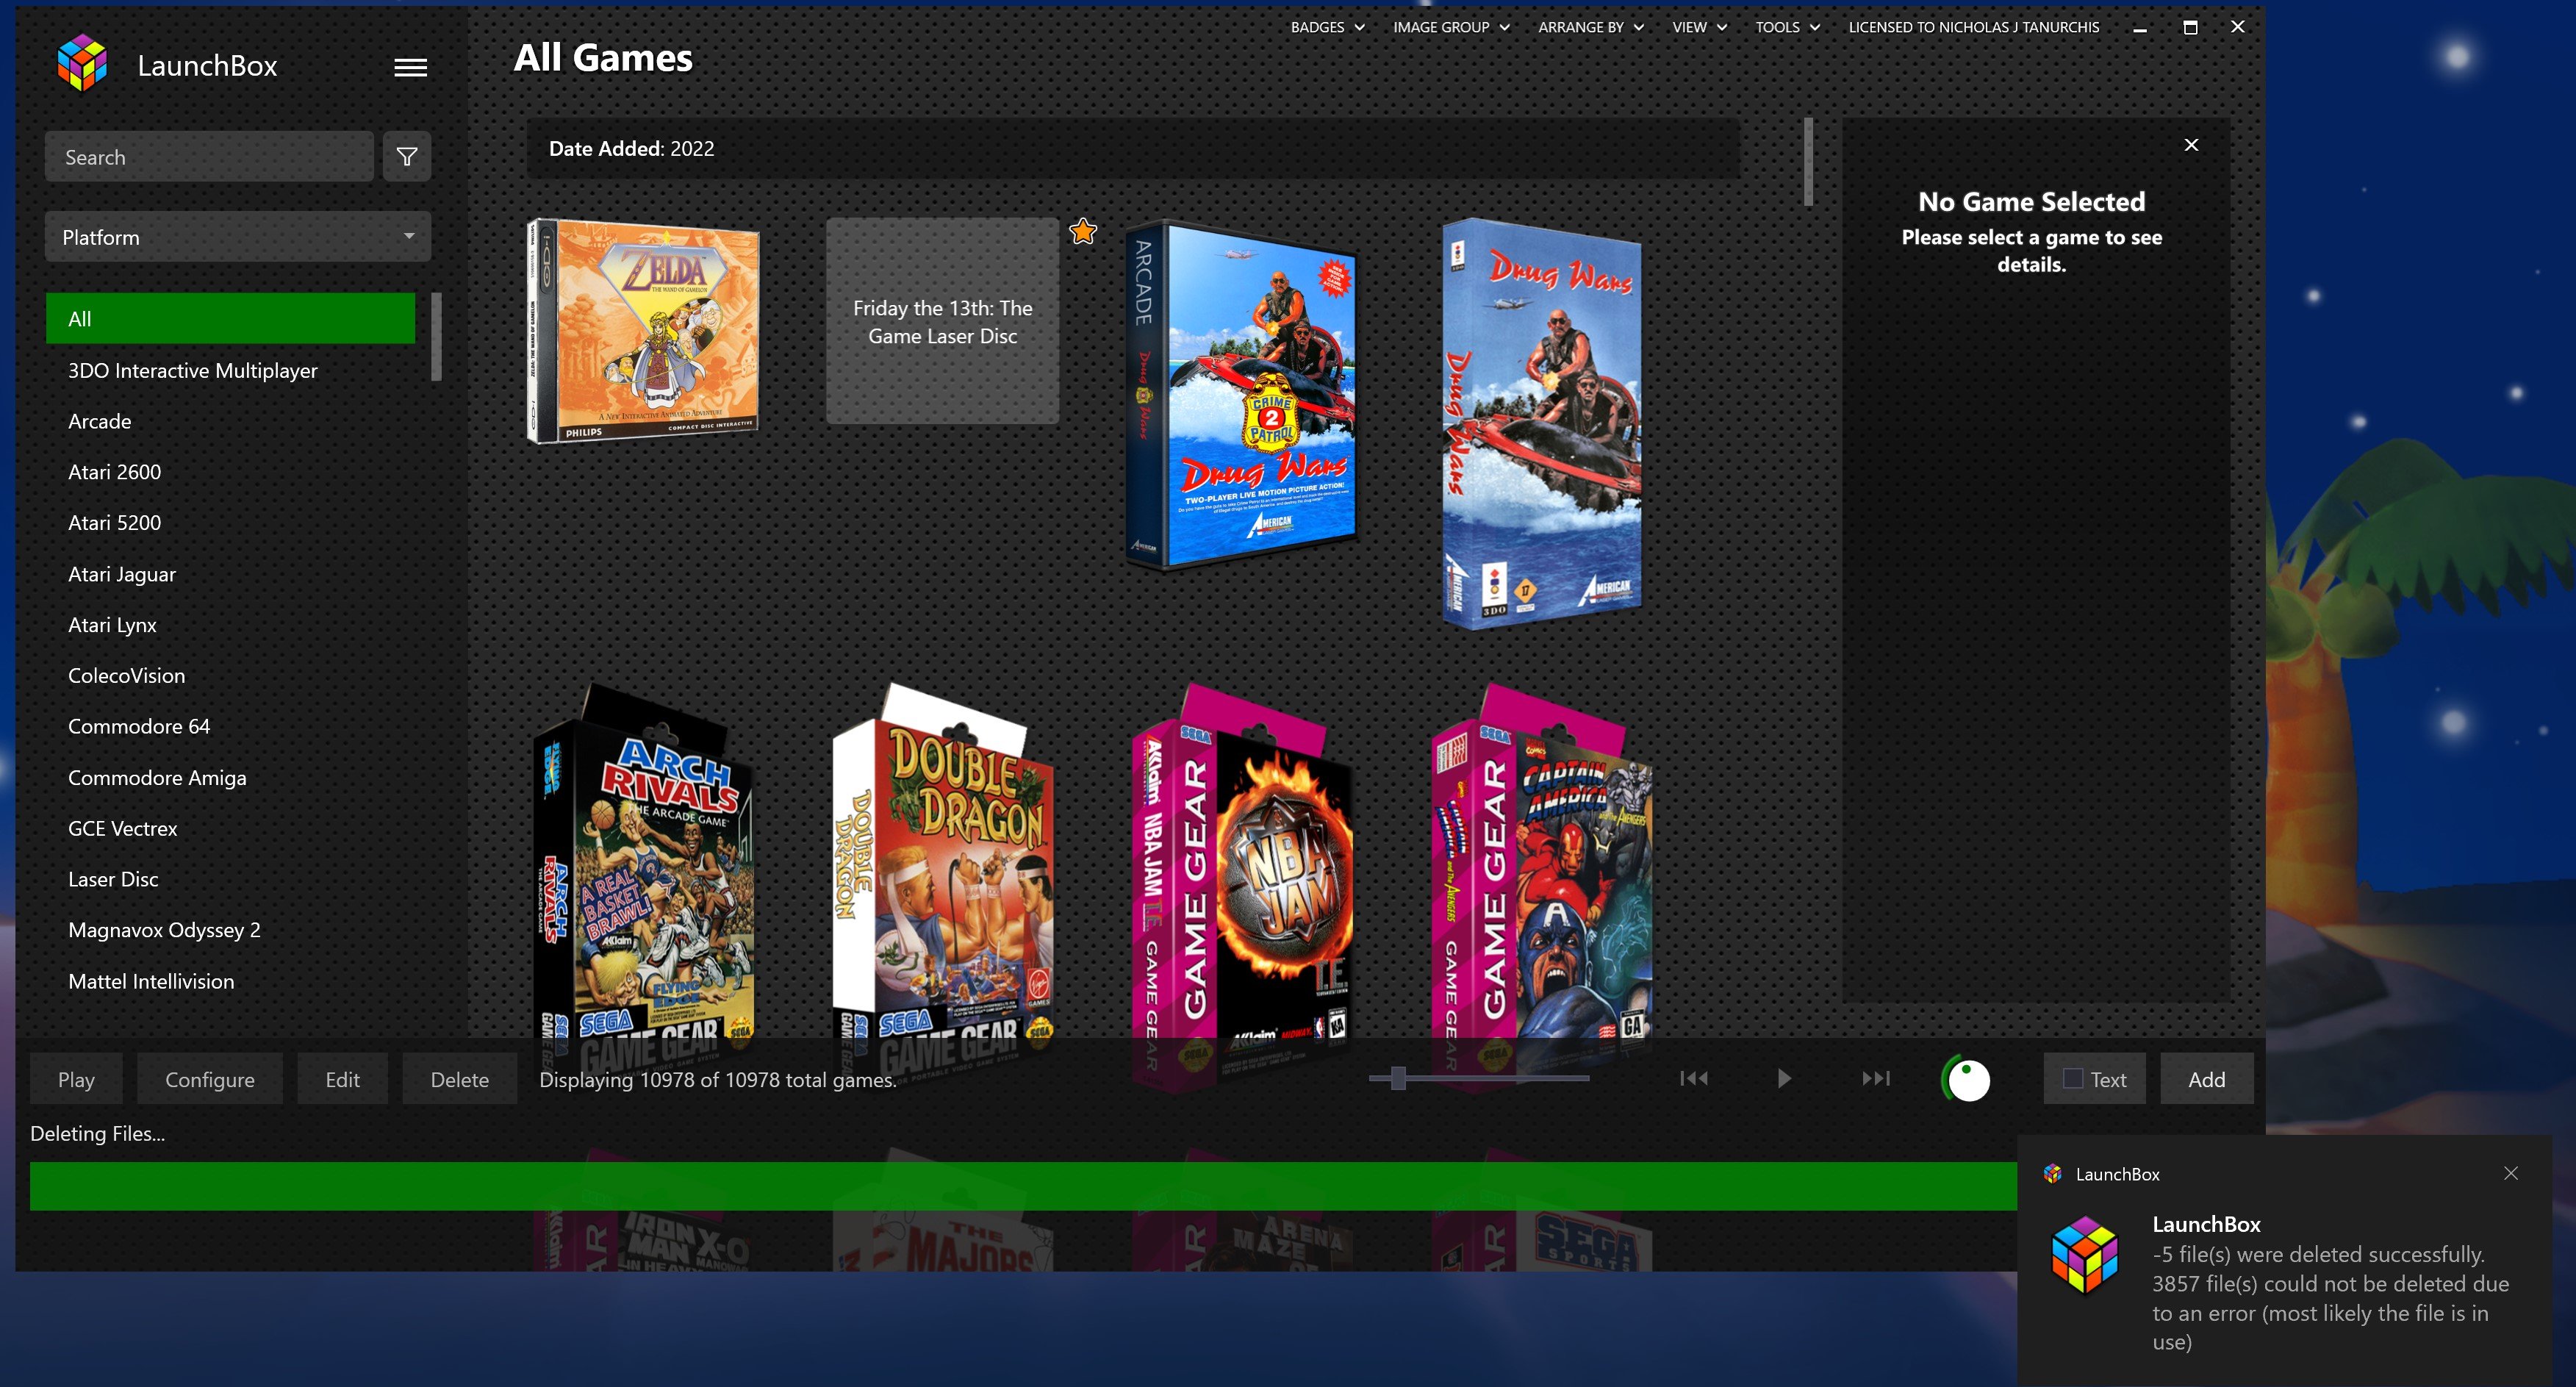
Task: Click the Delete button
Action: point(460,1079)
